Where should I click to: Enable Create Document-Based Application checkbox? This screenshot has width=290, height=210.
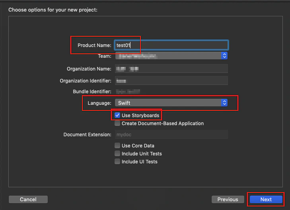click(x=117, y=124)
